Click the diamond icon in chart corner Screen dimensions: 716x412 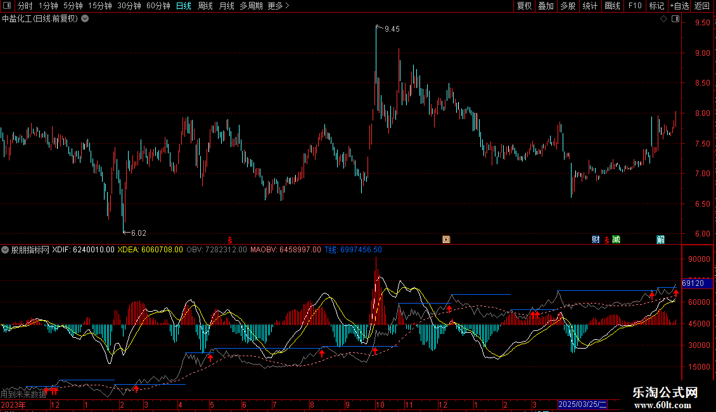click(x=664, y=19)
